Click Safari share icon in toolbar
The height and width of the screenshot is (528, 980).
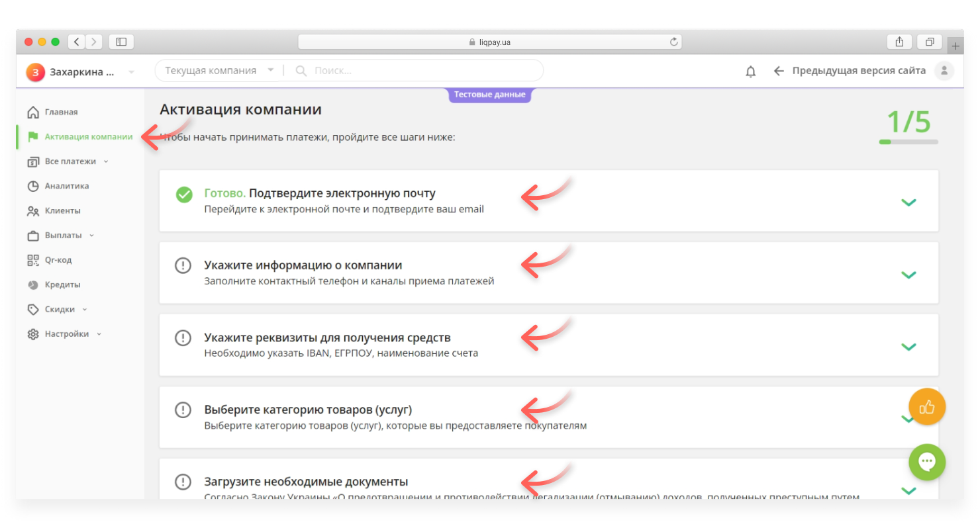coord(899,42)
